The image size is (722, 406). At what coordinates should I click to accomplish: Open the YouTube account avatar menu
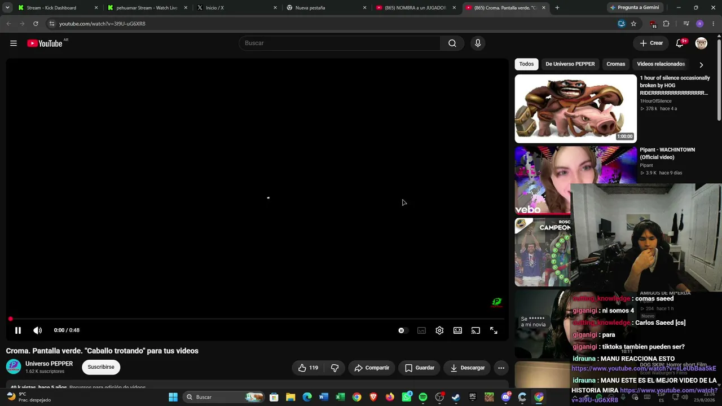click(701, 43)
